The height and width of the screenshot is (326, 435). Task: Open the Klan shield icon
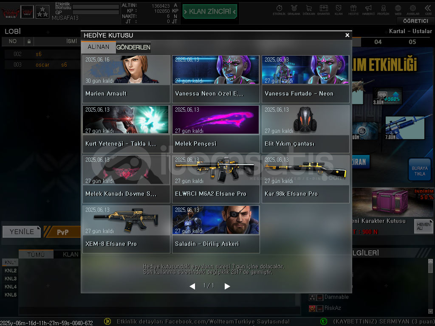coord(339,10)
